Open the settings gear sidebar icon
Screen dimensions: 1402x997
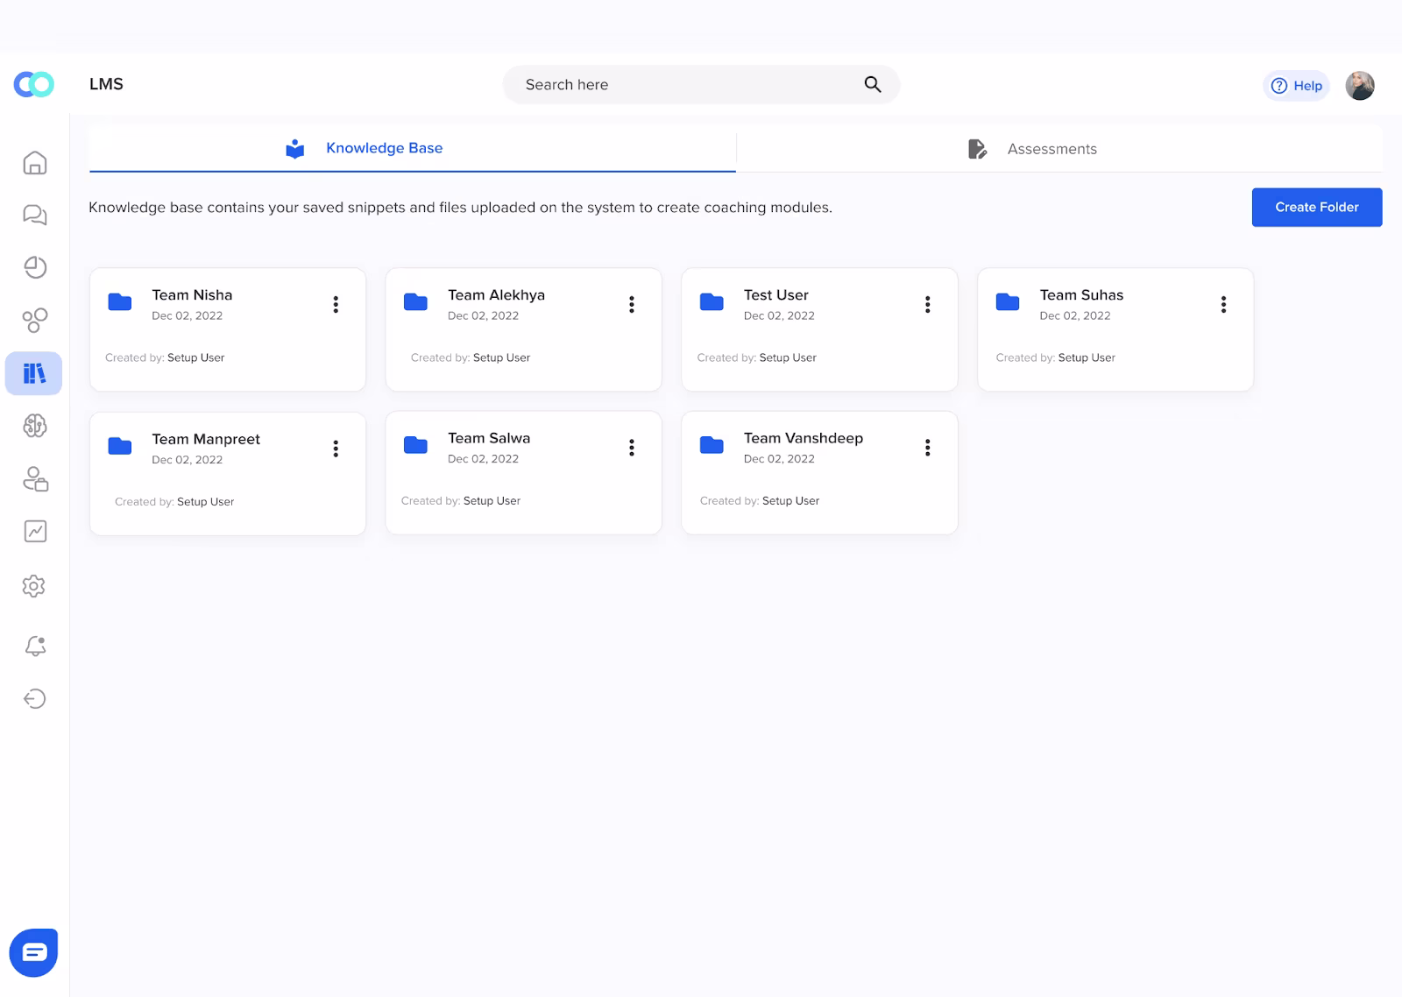tap(34, 586)
